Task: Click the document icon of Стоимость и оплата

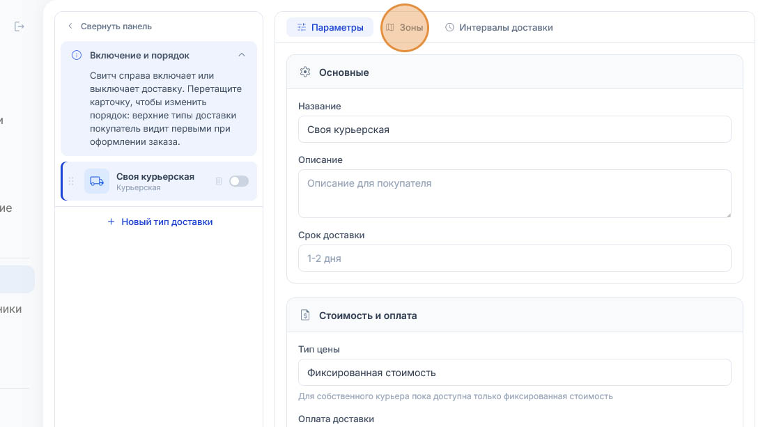Action: click(305, 316)
